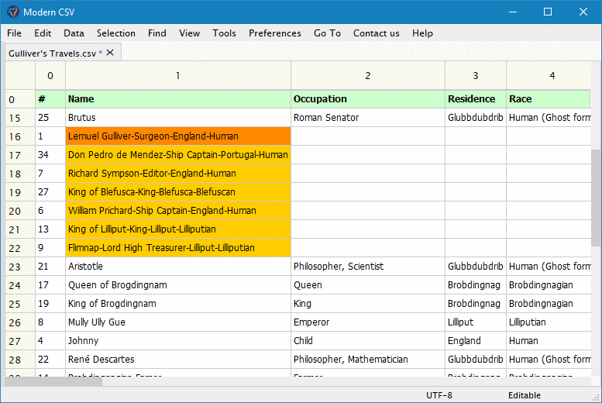
Task: Select the Lilliputian race cell
Action: 549,322
